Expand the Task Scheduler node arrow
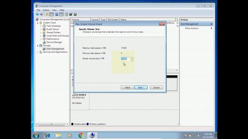Viewport: 248px width, 139px height. (x=41, y=26)
